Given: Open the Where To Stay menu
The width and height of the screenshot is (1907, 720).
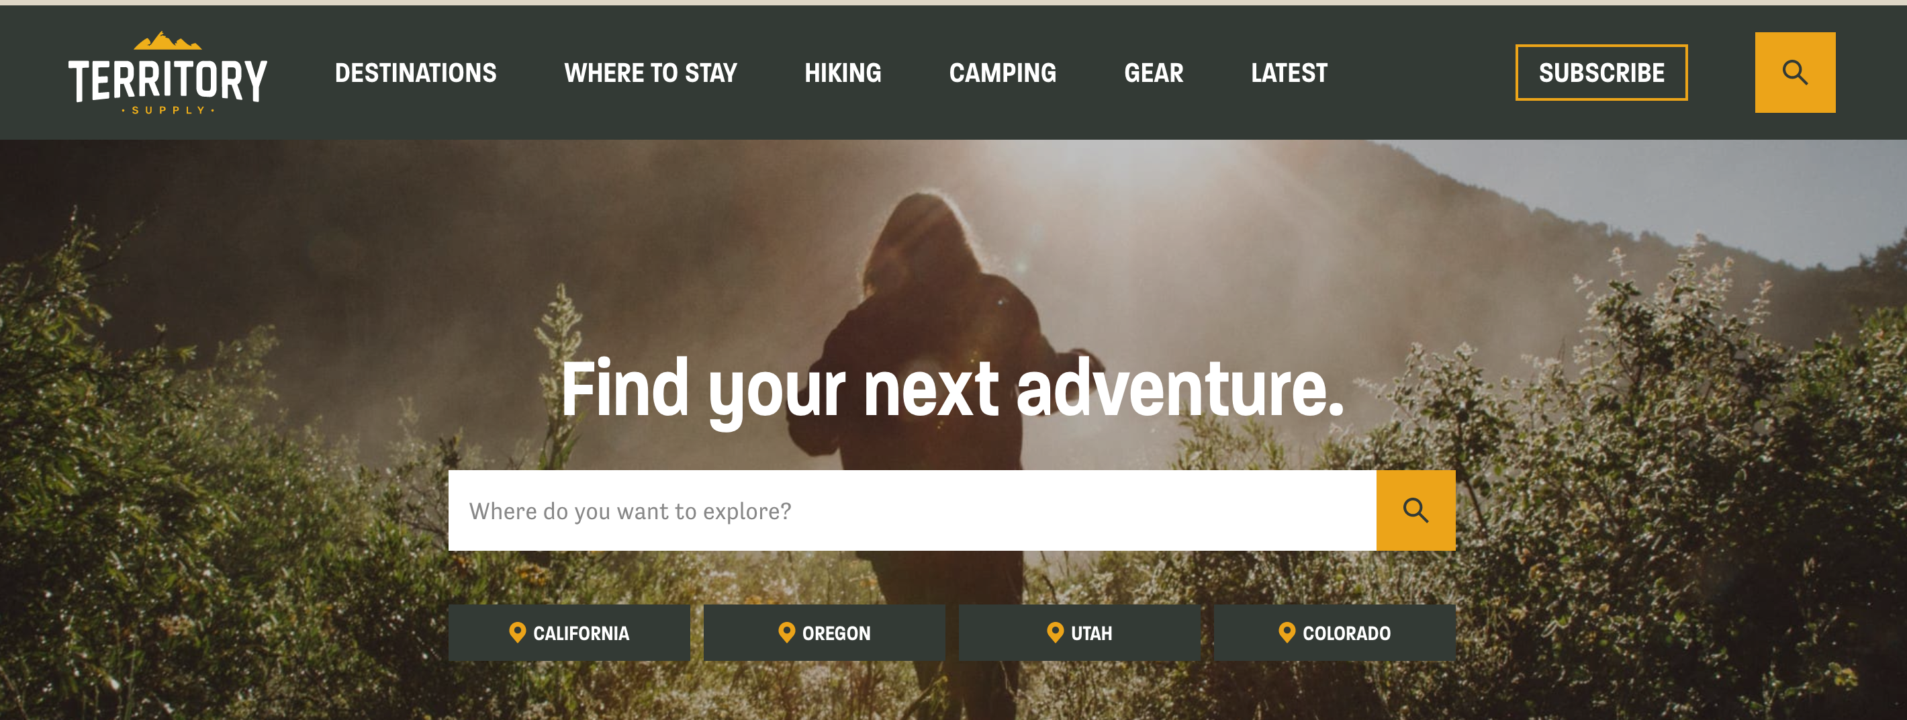Looking at the screenshot, I should click(650, 73).
